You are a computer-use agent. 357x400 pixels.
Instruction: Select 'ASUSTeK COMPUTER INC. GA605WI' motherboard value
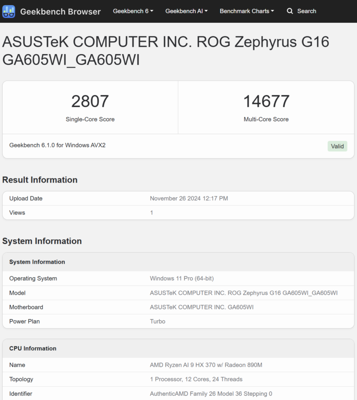201,307
